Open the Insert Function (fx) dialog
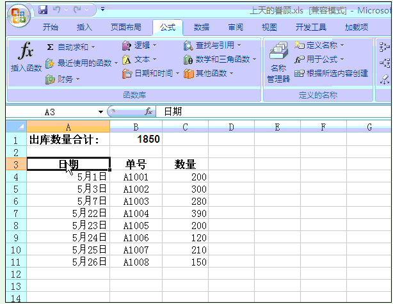Viewport: 393px width, 304px height. 26,57
